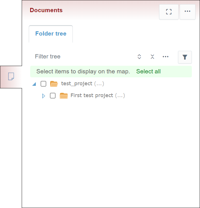The height and width of the screenshot is (208, 200).
Task: Click the funnel filter button
Action: click(x=185, y=57)
